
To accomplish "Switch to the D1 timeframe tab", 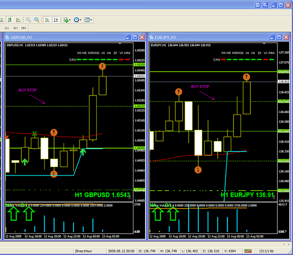I will click(x=6, y=28).
